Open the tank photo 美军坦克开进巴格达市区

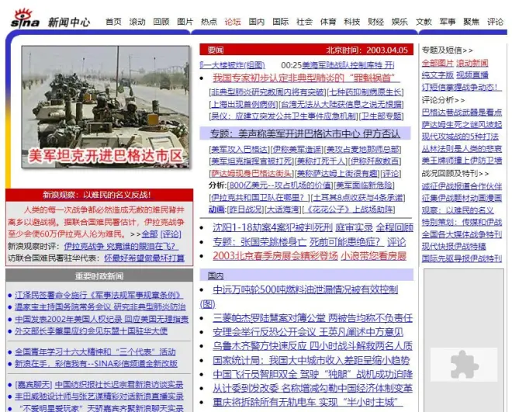[106, 107]
